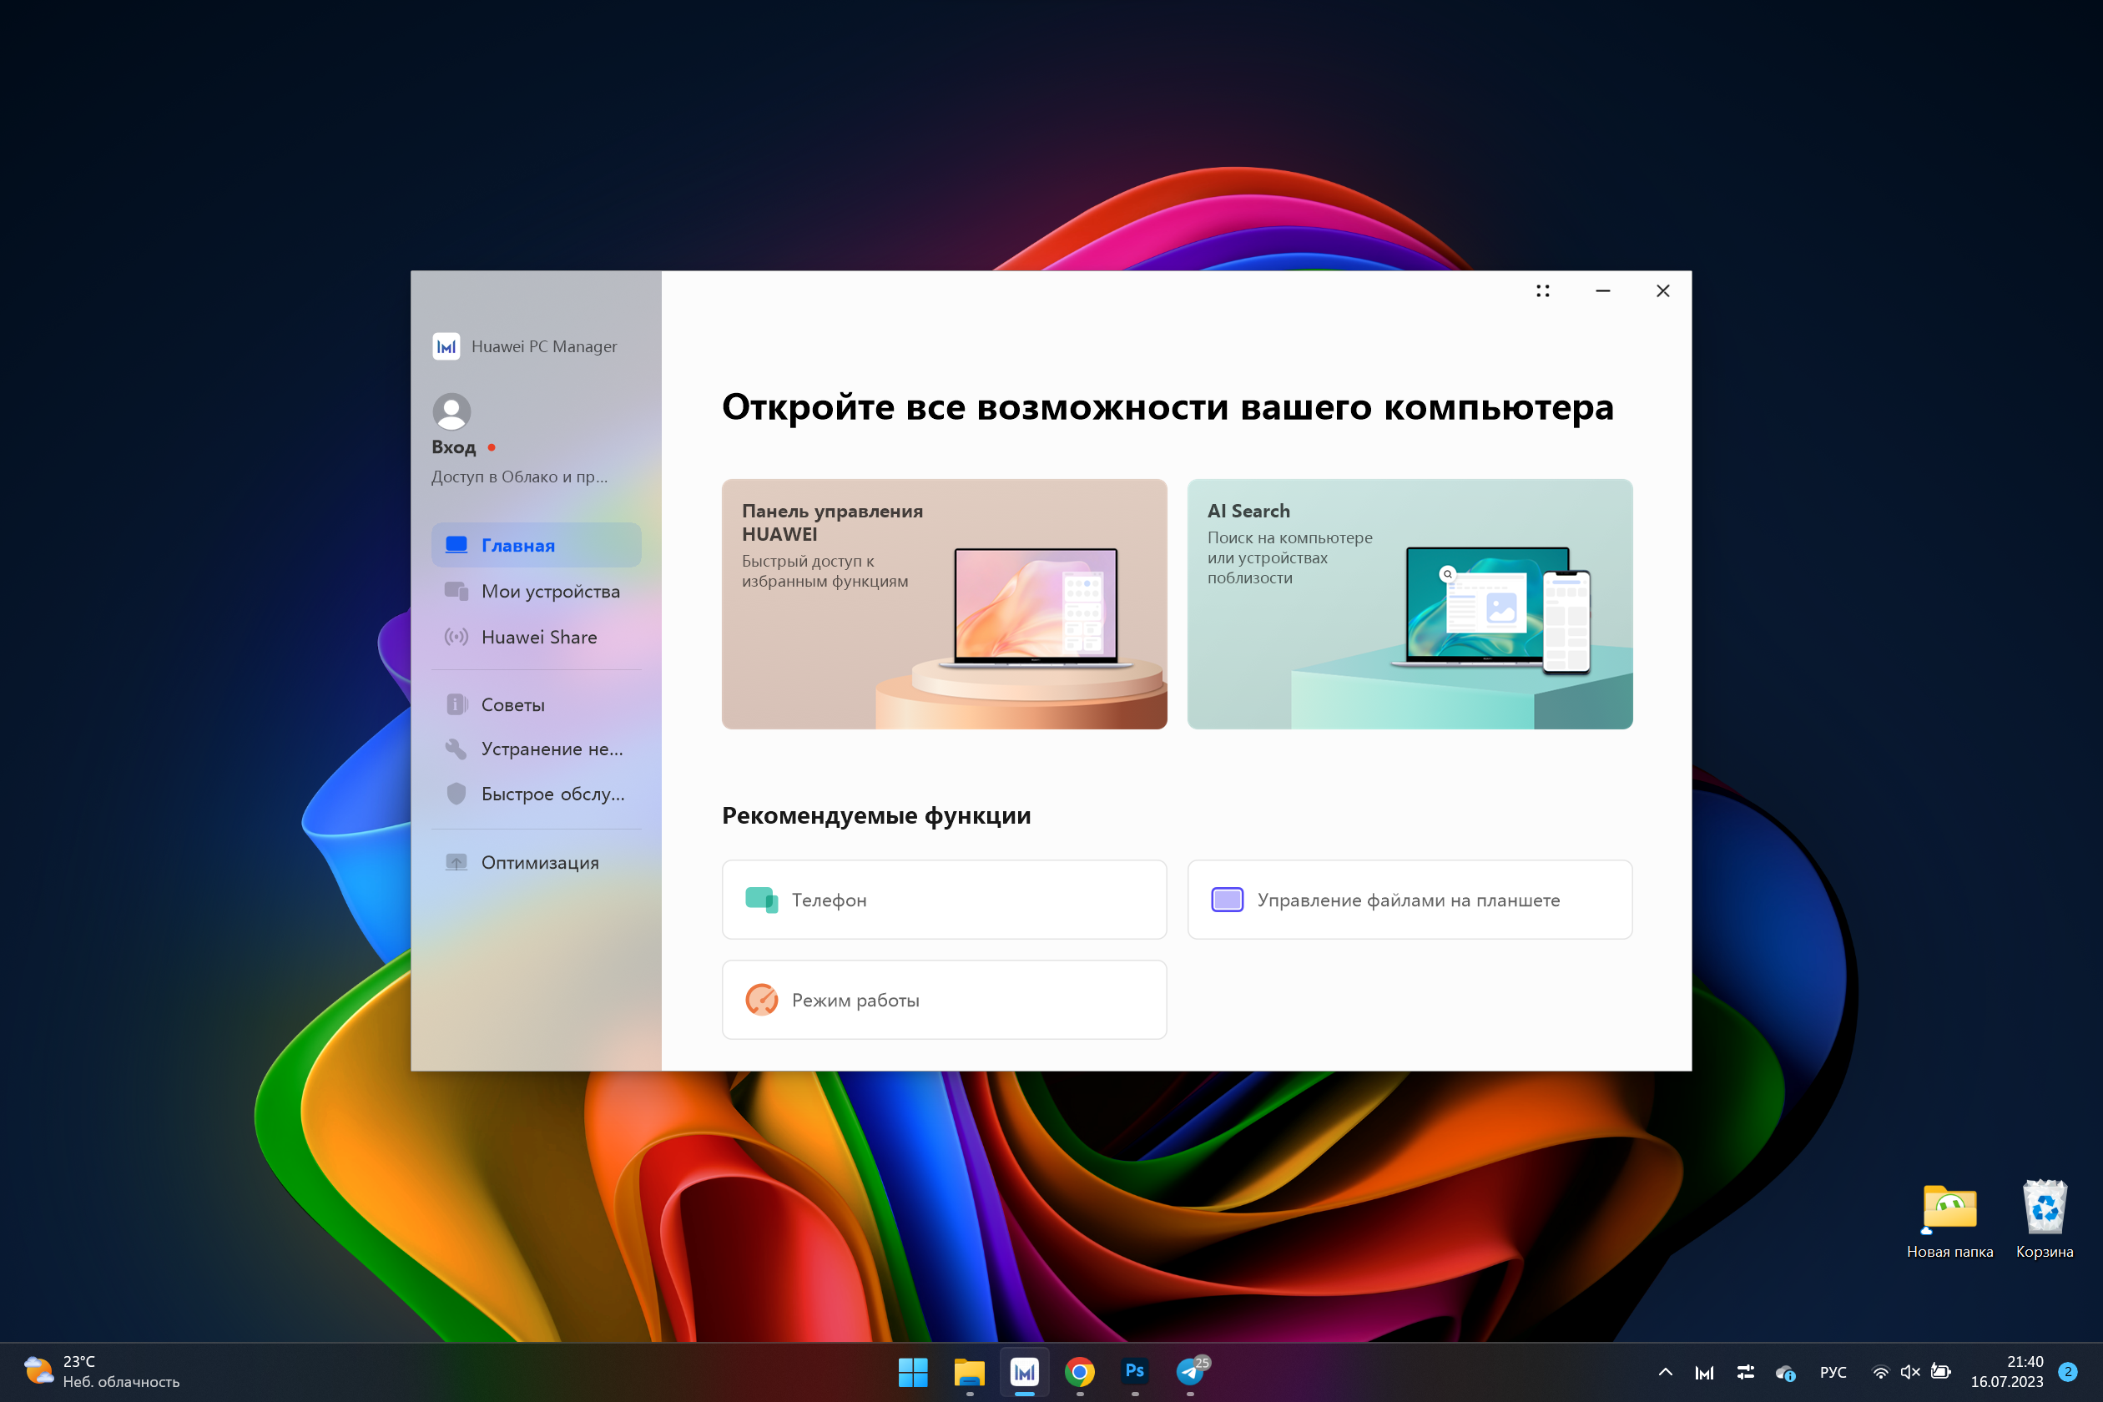
Task: Click the Huawei PC Manager title text
Action: click(x=543, y=346)
